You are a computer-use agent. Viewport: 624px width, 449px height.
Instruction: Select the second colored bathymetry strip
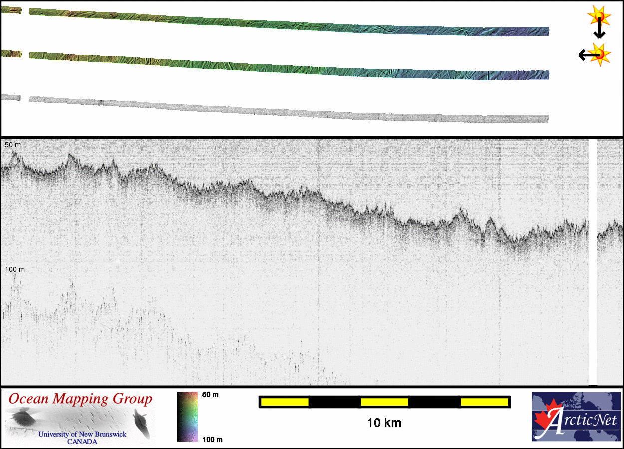(x=290, y=65)
